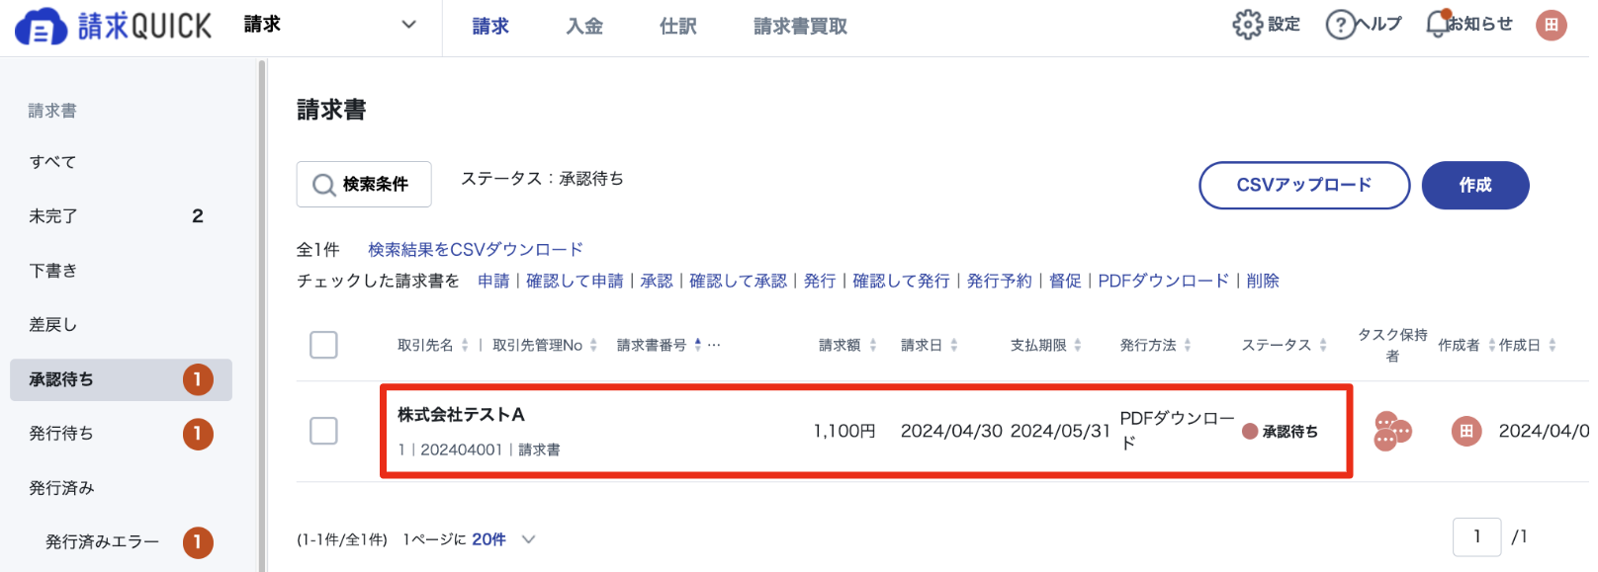This screenshot has width=1598, height=572.
Task: Click the 確認して申請 link
Action: tap(575, 282)
